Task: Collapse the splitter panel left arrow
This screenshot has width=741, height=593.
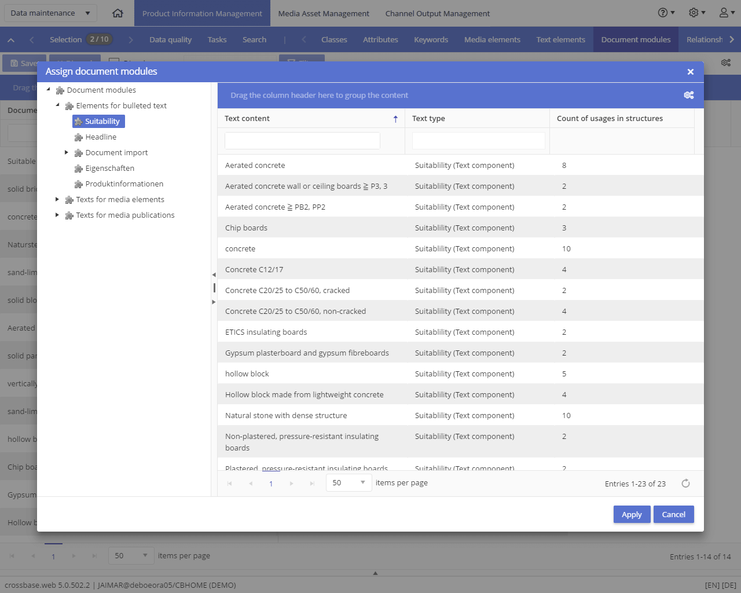Action: [x=214, y=275]
